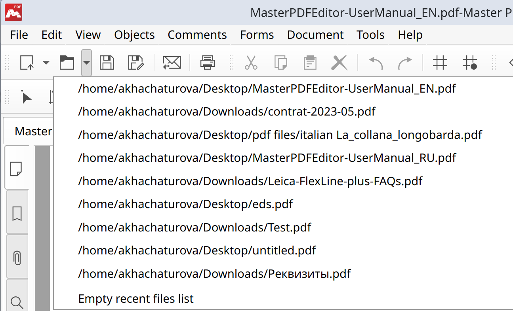Open the Comments menu
This screenshot has height=311, width=513.
pyautogui.click(x=197, y=35)
